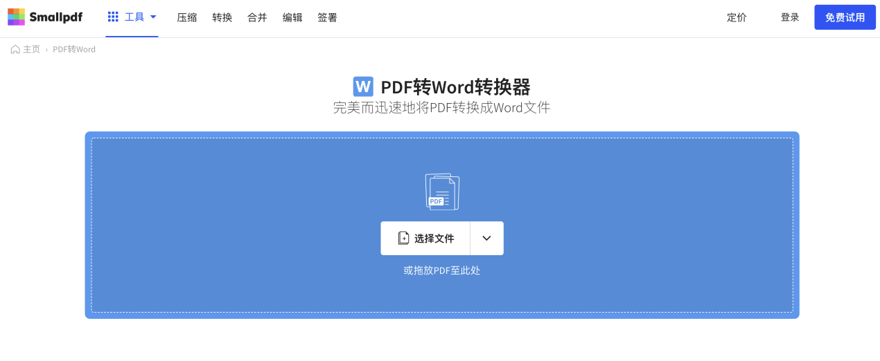Expand the file source dropdown arrow
The width and height of the screenshot is (880, 361).
pos(487,239)
